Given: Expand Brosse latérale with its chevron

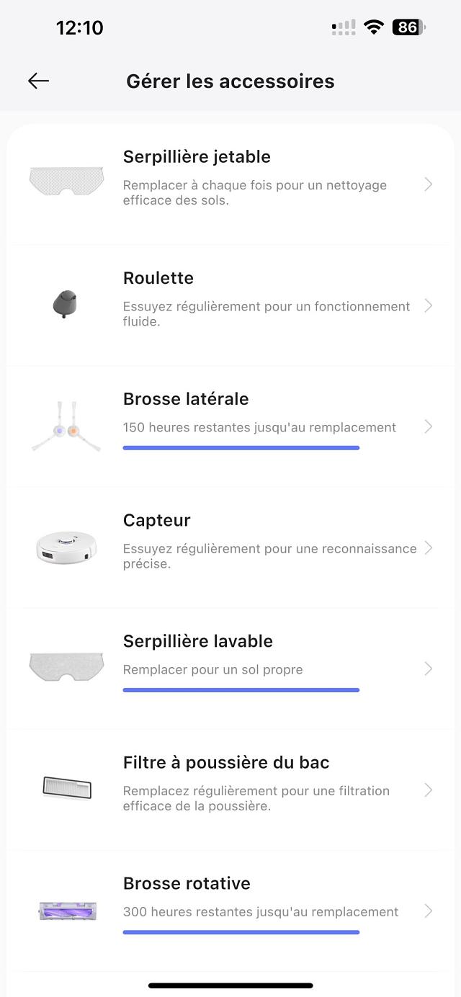Looking at the screenshot, I should pyautogui.click(x=429, y=427).
